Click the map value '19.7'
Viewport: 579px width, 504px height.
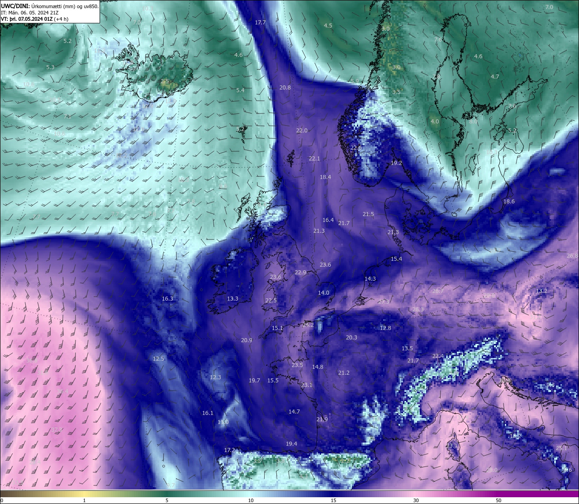pyautogui.click(x=254, y=380)
